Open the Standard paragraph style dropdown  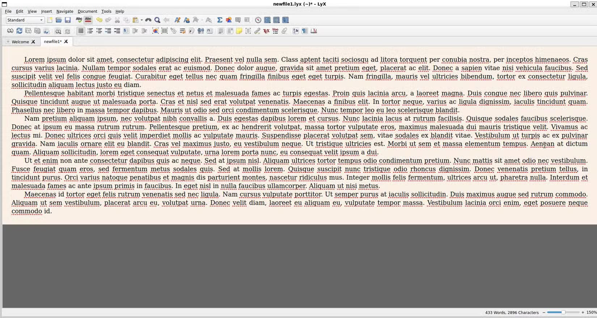click(25, 20)
